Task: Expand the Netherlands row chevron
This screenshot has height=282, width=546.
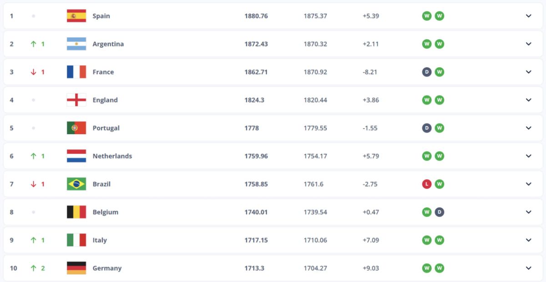Action: pyautogui.click(x=528, y=156)
